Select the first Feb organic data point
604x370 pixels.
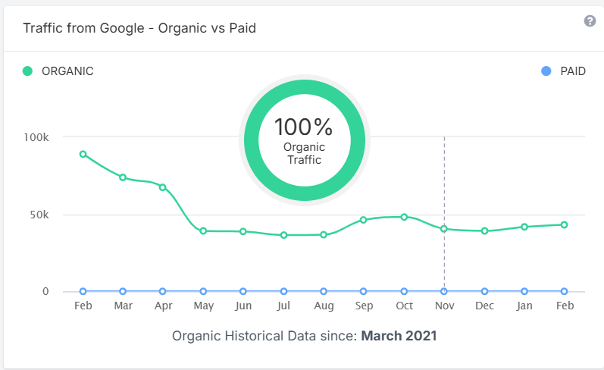click(x=83, y=154)
